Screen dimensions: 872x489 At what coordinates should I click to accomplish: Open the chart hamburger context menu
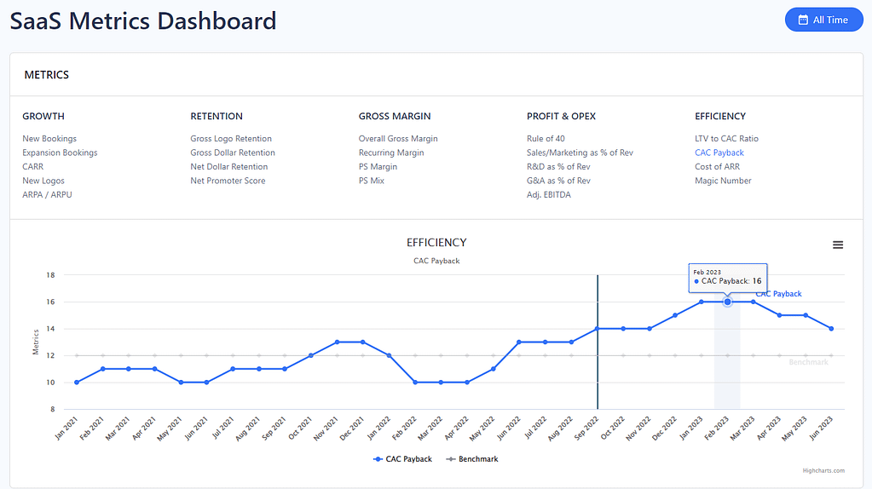[837, 245]
